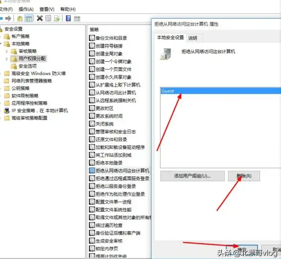281x259 pixels.
Task: Select 审核策略 in the tree
Action: pyautogui.click(x=28, y=51)
